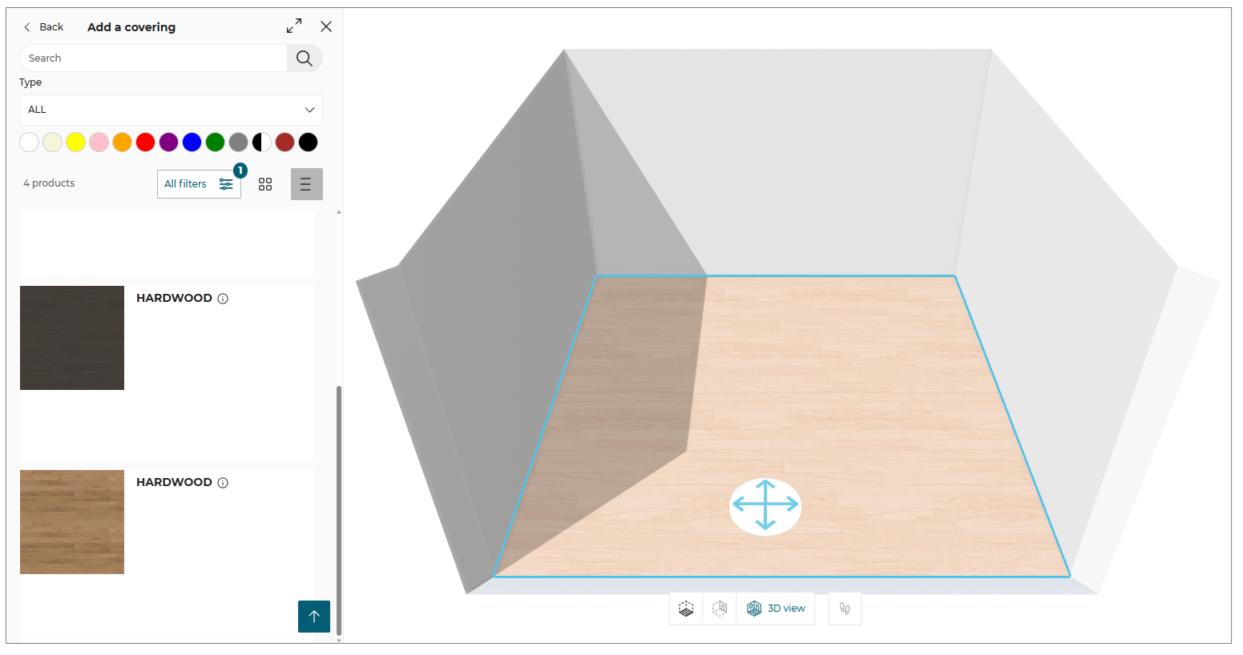Click HARDWOOD title of the light brown item
Screen dimensions: 1243x655
[x=174, y=482]
